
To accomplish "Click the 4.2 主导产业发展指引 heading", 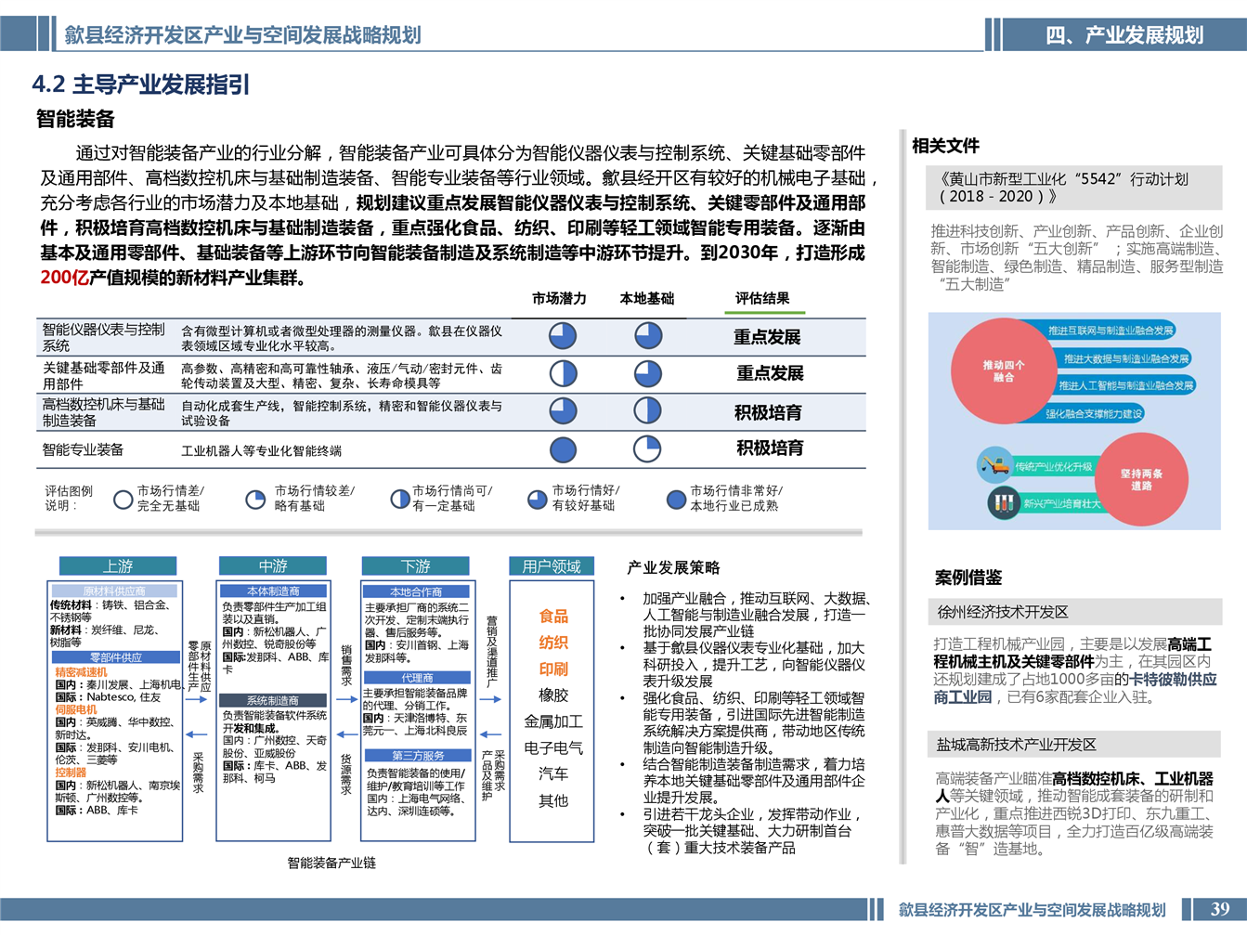I will 141,84.
